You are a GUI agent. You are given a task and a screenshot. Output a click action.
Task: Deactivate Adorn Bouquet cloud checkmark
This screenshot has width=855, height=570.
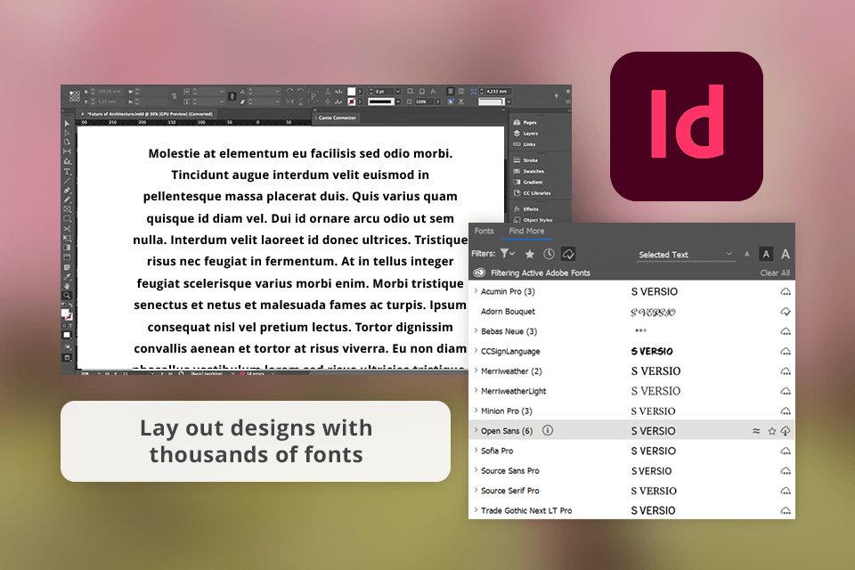coord(786,312)
